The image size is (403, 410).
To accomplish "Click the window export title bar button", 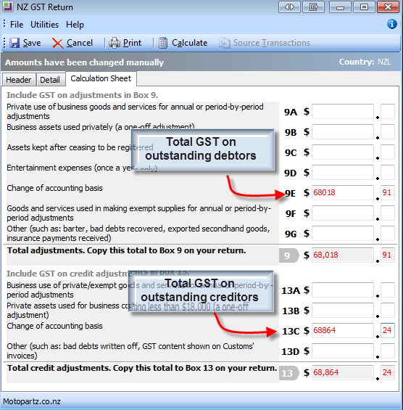I will [x=313, y=7].
